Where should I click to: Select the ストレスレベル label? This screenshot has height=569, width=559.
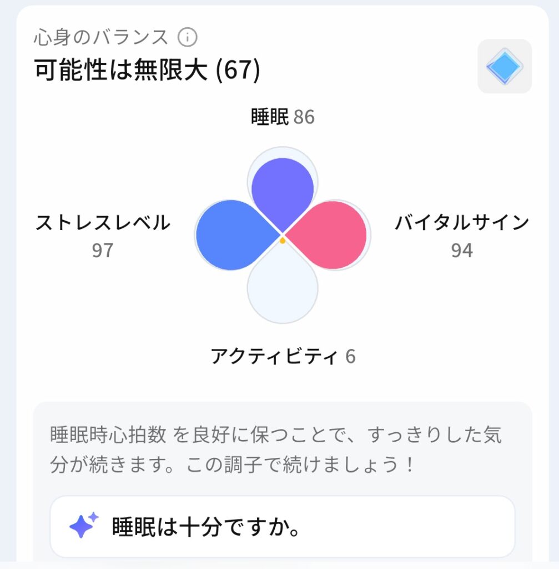point(103,223)
